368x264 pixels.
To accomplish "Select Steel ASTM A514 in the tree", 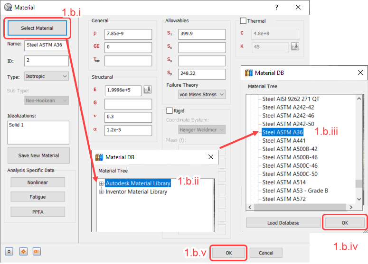I will [x=284, y=182].
